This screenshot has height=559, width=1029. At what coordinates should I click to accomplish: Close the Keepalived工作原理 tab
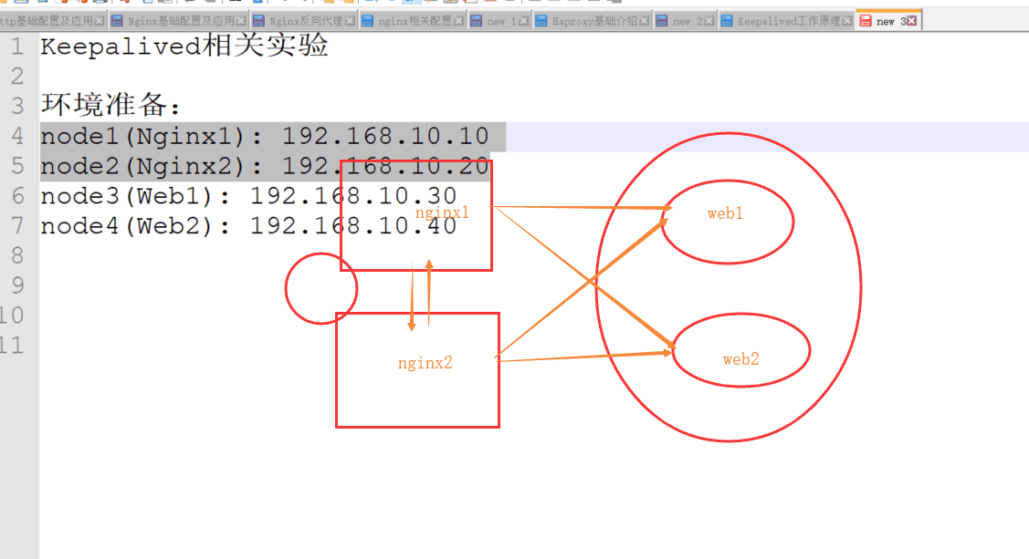847,21
